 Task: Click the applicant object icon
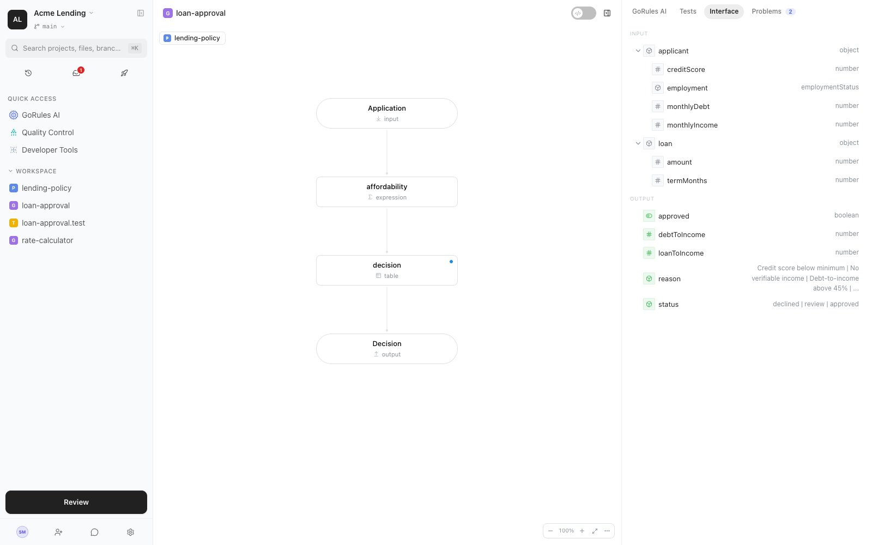coord(649,51)
